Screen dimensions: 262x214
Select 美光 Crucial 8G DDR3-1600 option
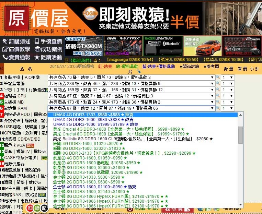pos(143,134)
